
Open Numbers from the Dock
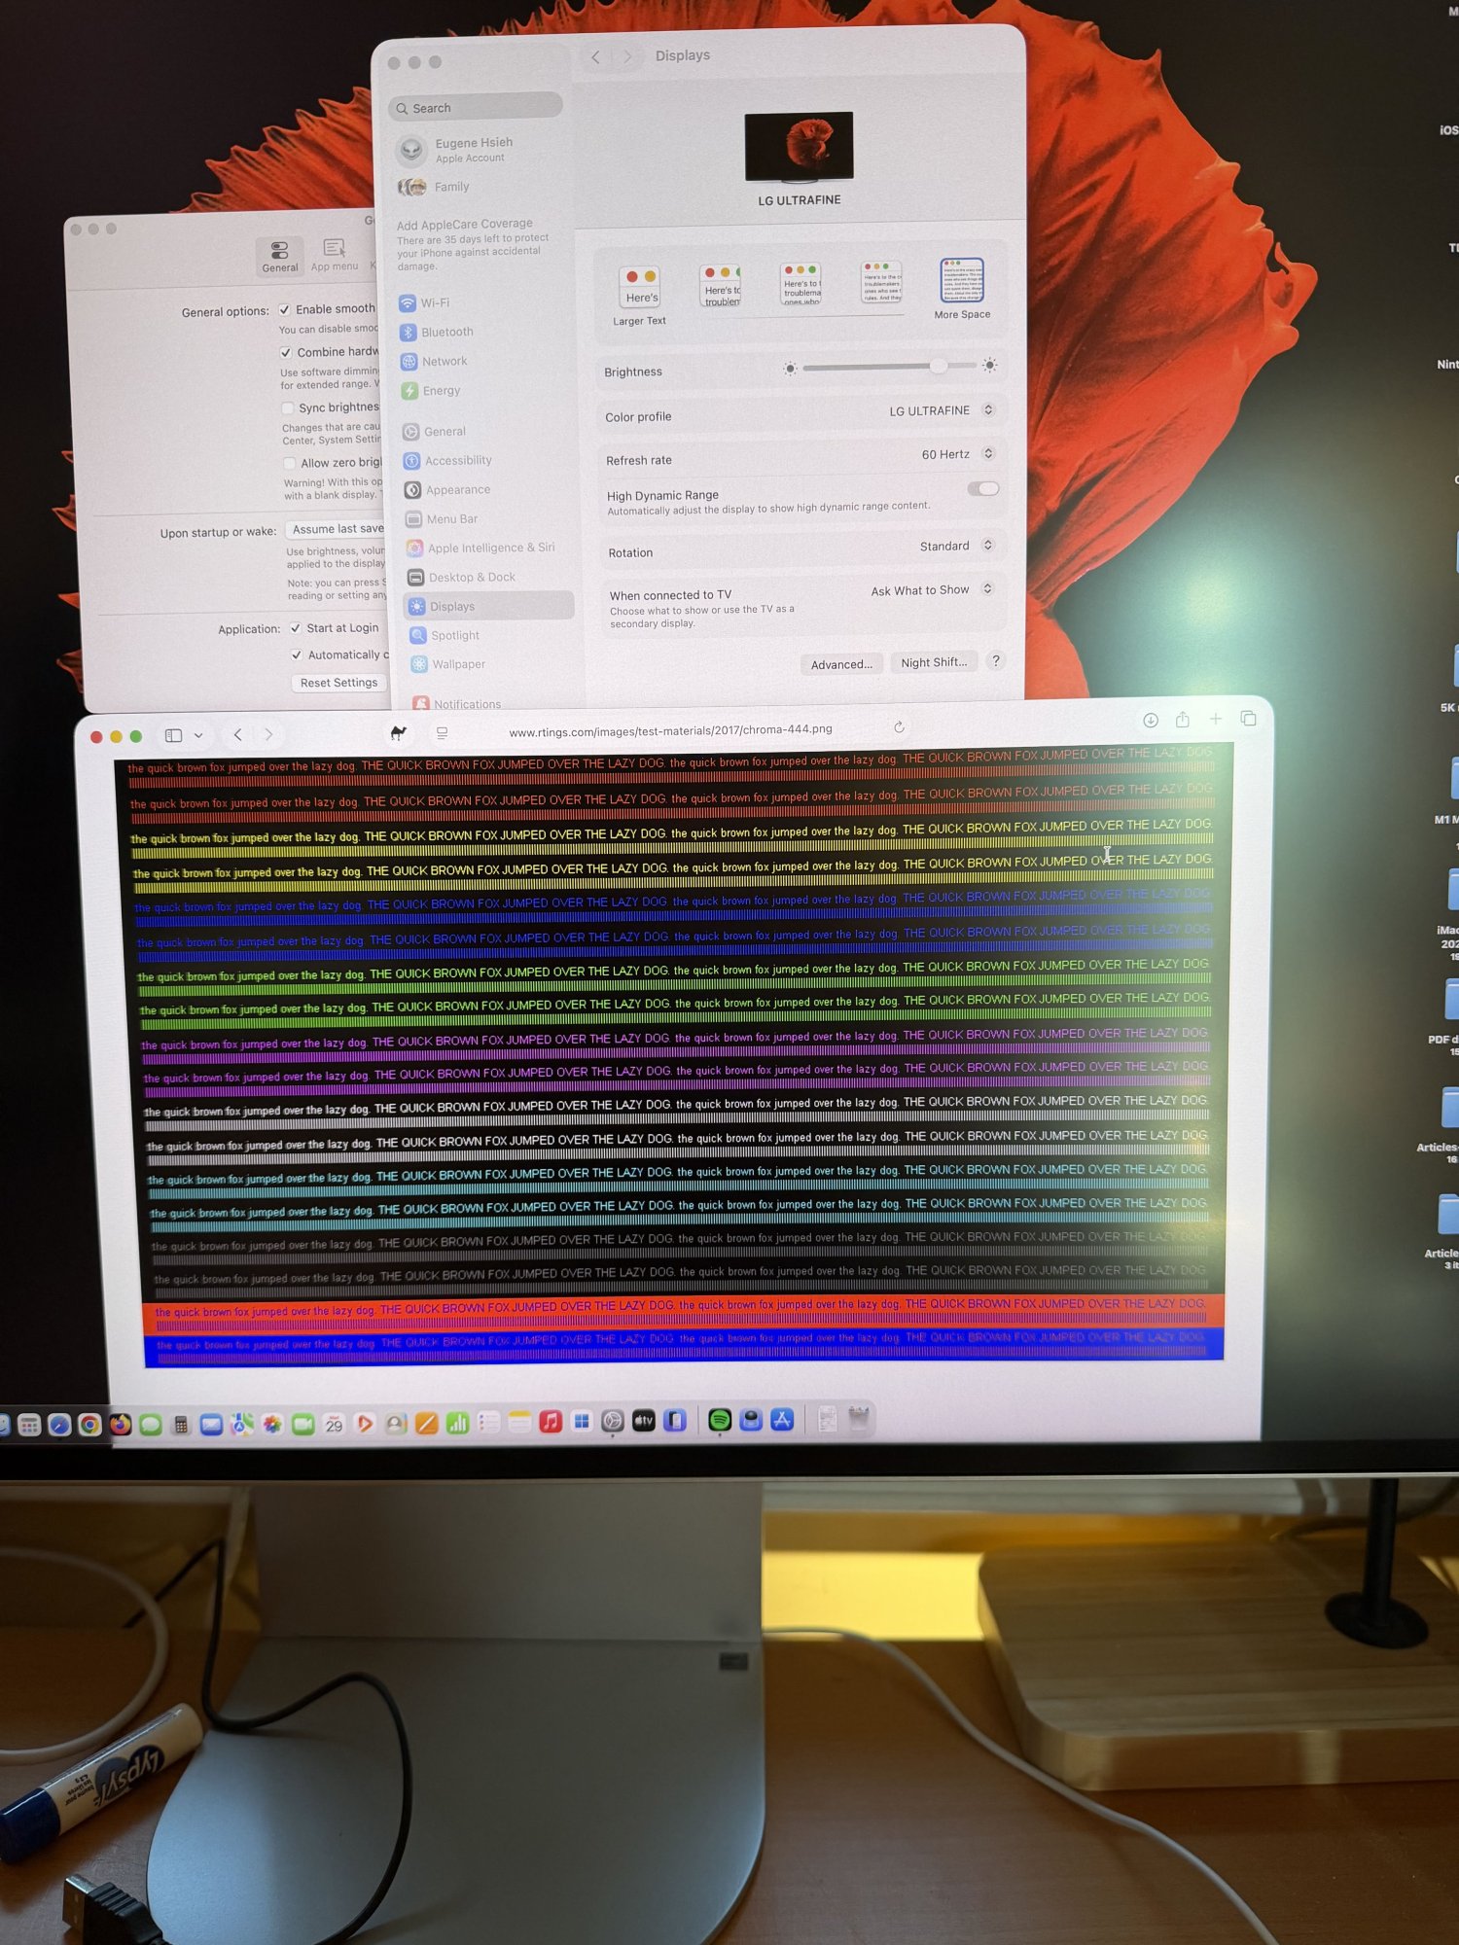(x=457, y=1423)
